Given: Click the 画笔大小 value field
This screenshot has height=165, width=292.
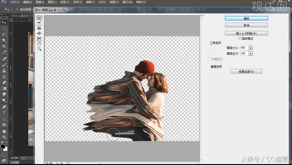Looking at the screenshot, I should tap(243, 48).
